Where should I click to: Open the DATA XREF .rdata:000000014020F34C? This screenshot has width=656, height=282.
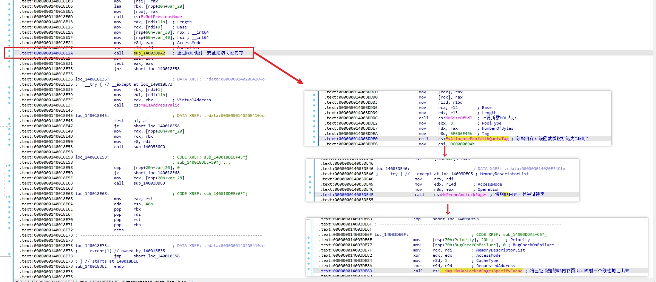pos(535,169)
